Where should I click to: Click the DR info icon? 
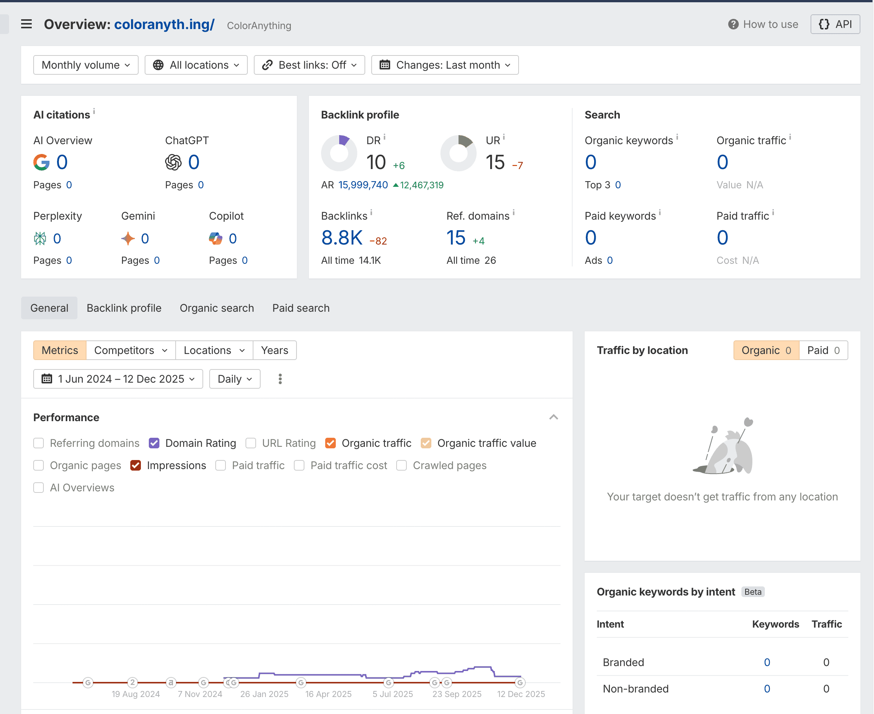tap(384, 137)
